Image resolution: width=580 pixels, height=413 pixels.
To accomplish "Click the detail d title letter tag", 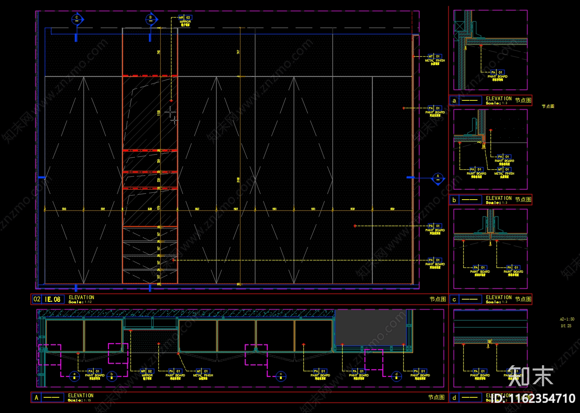I will [454, 398].
